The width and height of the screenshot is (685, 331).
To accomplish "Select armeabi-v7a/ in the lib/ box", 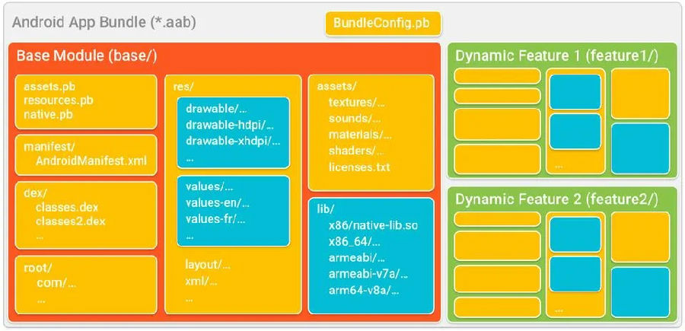I will pos(368,274).
